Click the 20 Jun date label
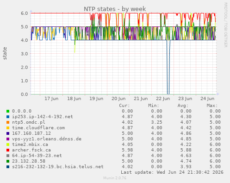Viewport: 230px width, 183px height. [118, 99]
